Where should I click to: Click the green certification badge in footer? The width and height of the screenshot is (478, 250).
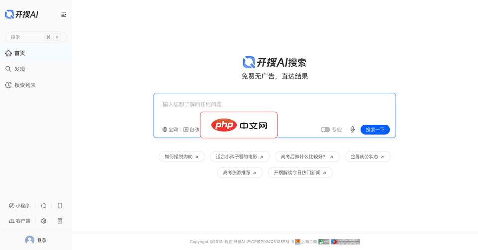324,242
